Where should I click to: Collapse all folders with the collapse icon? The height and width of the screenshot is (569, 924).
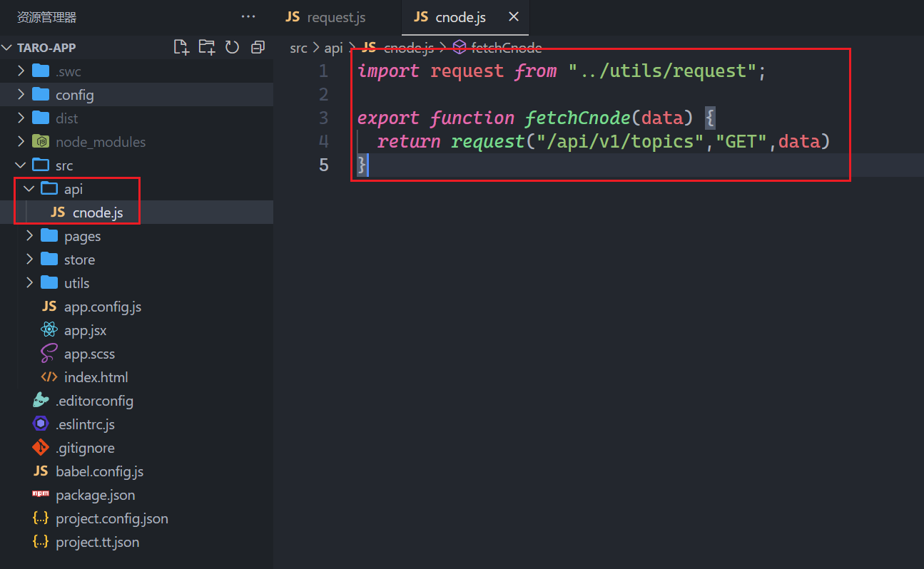pos(258,48)
